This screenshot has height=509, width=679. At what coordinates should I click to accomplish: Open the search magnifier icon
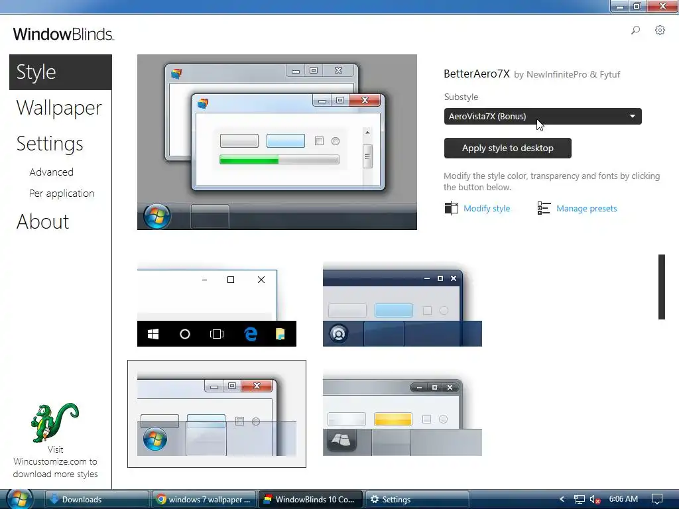pyautogui.click(x=635, y=30)
